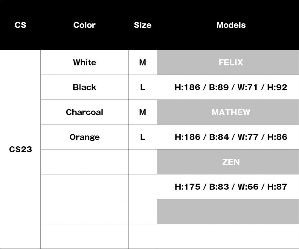Click the empty gray Models cell
The height and width of the screenshot is (249, 299).
point(228,212)
